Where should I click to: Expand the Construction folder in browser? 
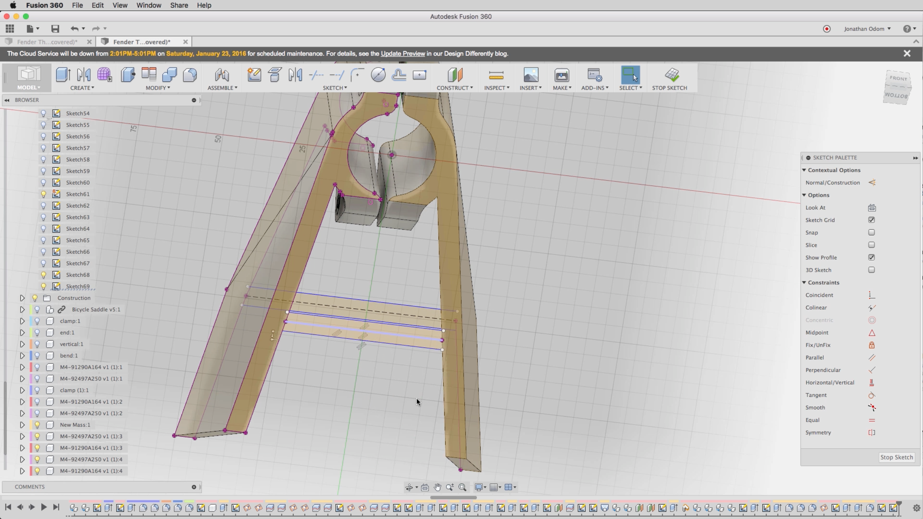[22, 298]
